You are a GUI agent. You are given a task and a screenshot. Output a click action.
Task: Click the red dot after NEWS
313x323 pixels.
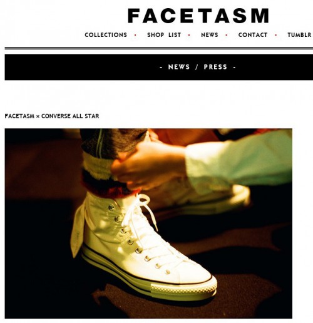pos(227,35)
